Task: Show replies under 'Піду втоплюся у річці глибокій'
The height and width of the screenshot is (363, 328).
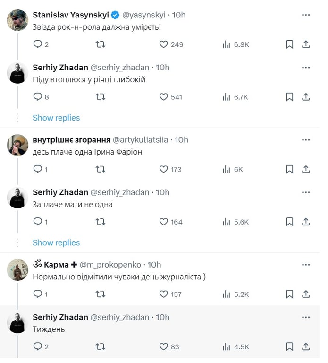Action: coord(56,118)
